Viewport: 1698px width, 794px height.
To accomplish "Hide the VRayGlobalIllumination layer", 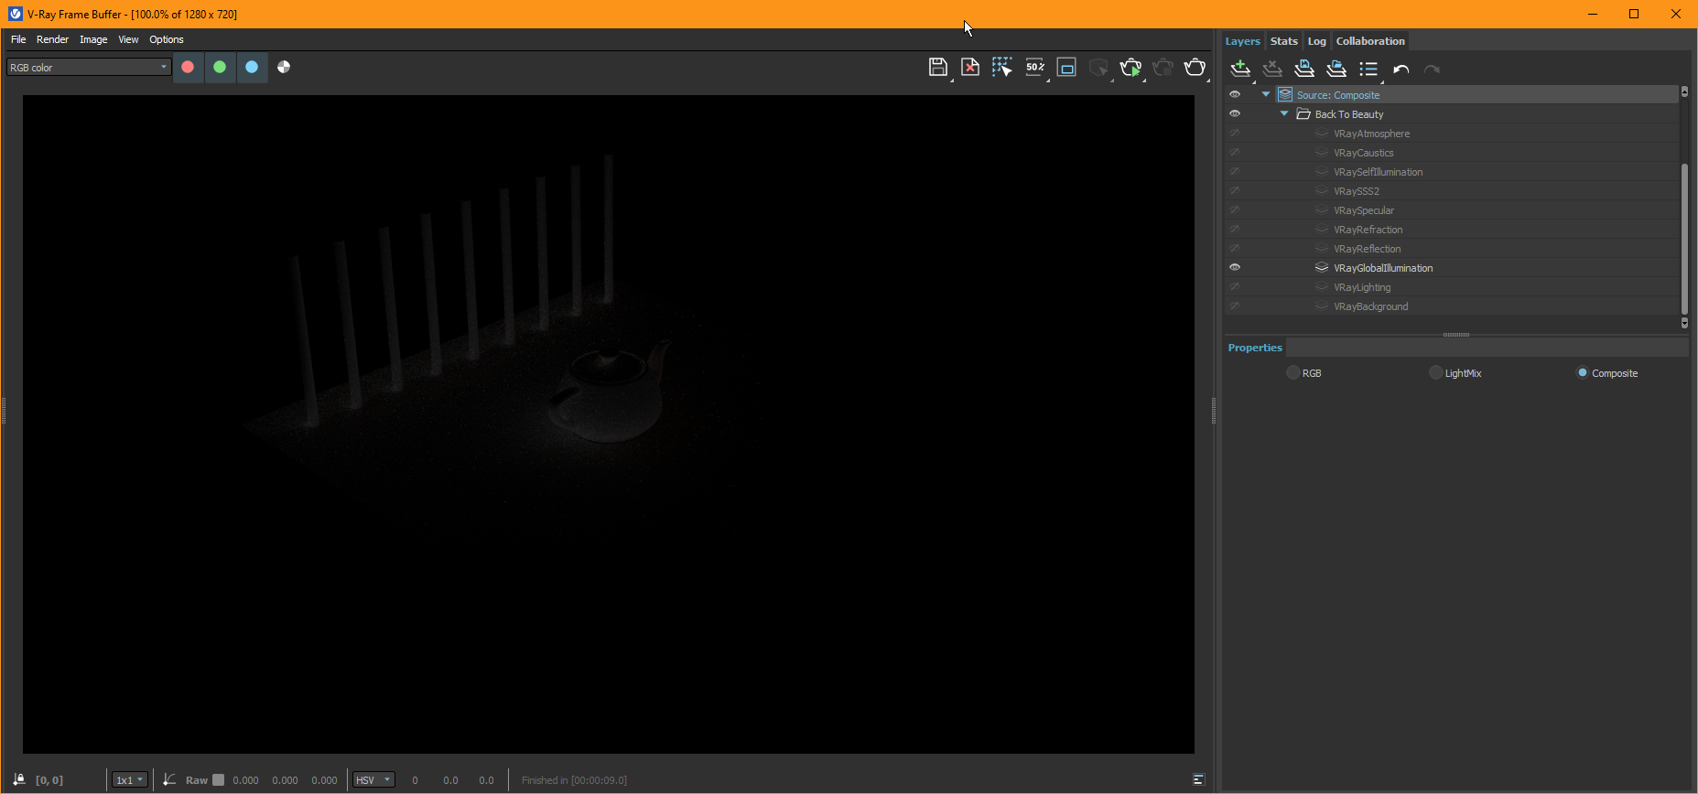I will 1235,267.
